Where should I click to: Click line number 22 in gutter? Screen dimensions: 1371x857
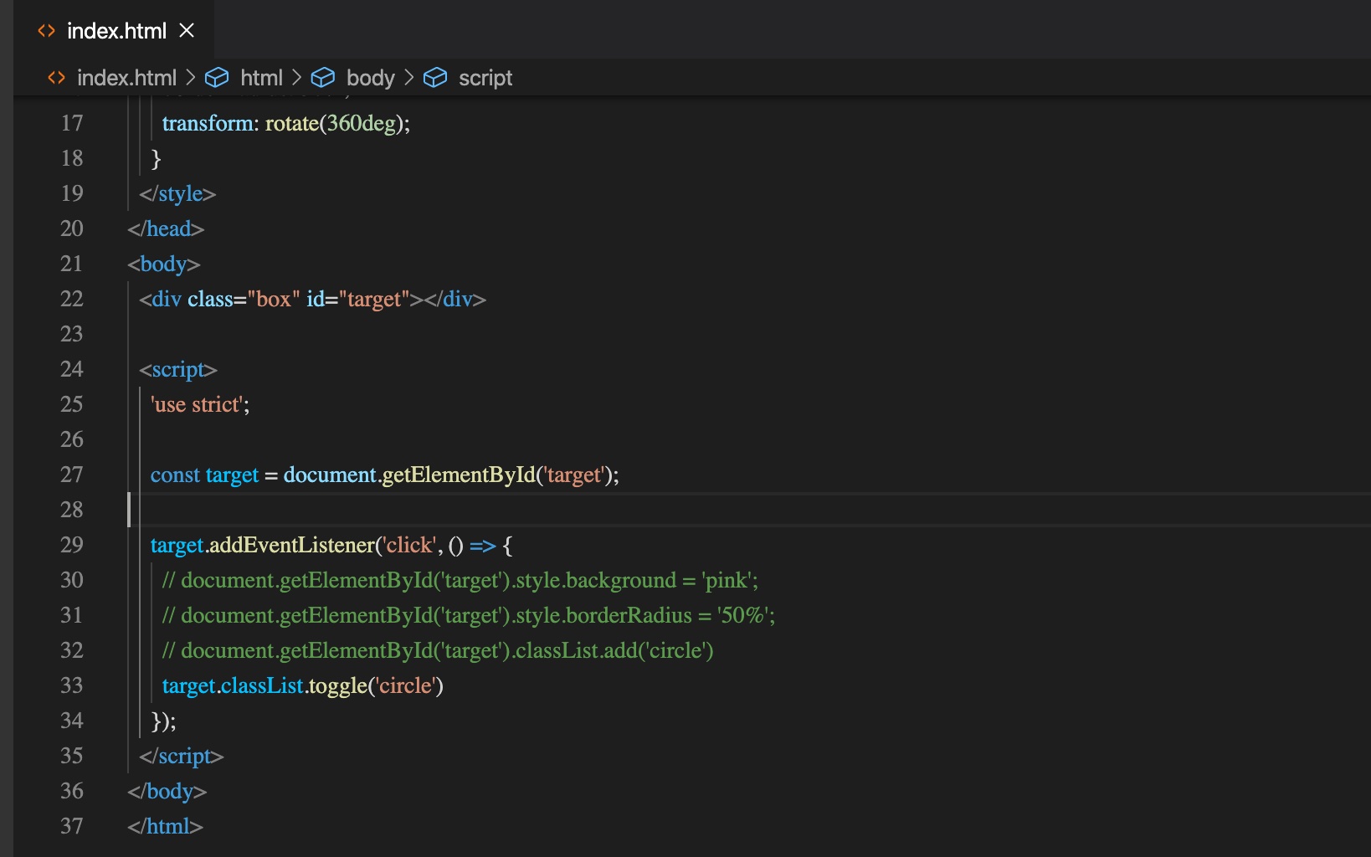click(72, 299)
